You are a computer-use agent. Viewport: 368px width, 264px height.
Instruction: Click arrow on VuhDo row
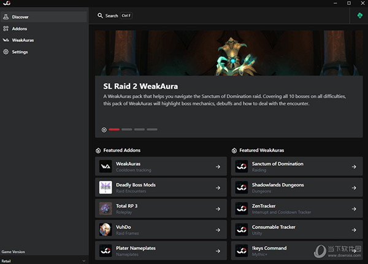click(x=218, y=230)
